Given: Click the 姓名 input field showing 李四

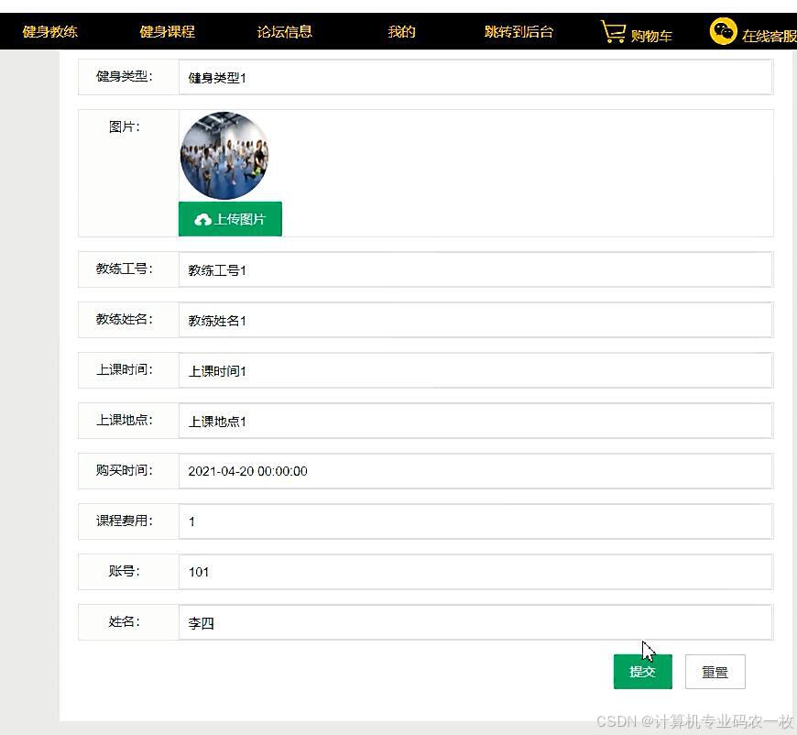Looking at the screenshot, I should [x=475, y=622].
